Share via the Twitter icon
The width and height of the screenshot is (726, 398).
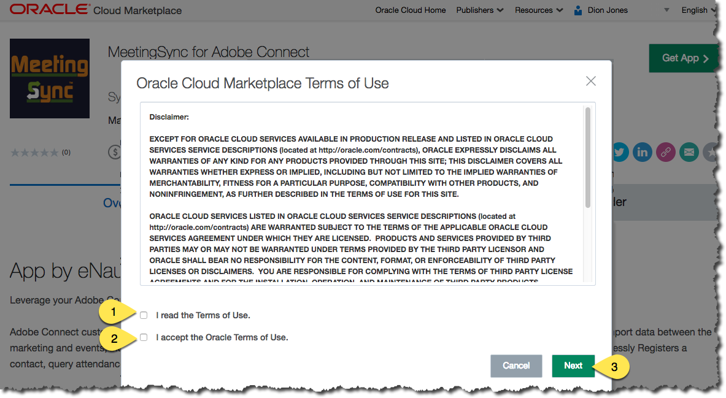(620, 152)
